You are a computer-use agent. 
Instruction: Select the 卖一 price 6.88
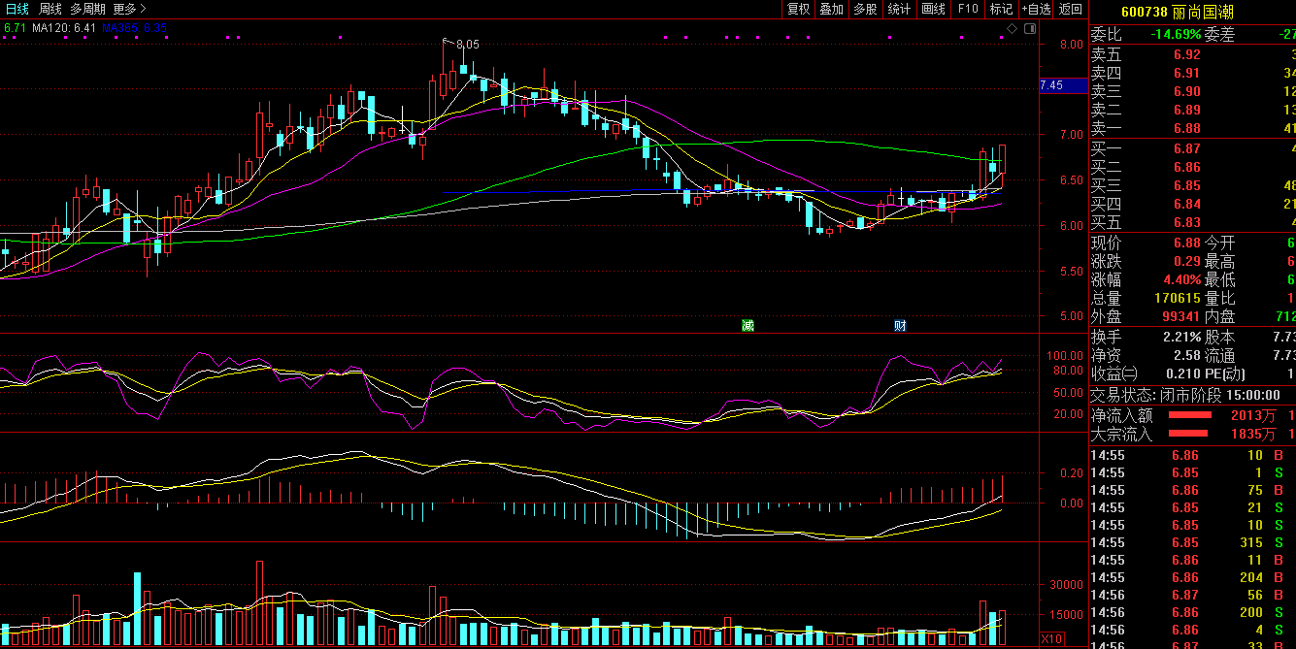pos(1186,128)
